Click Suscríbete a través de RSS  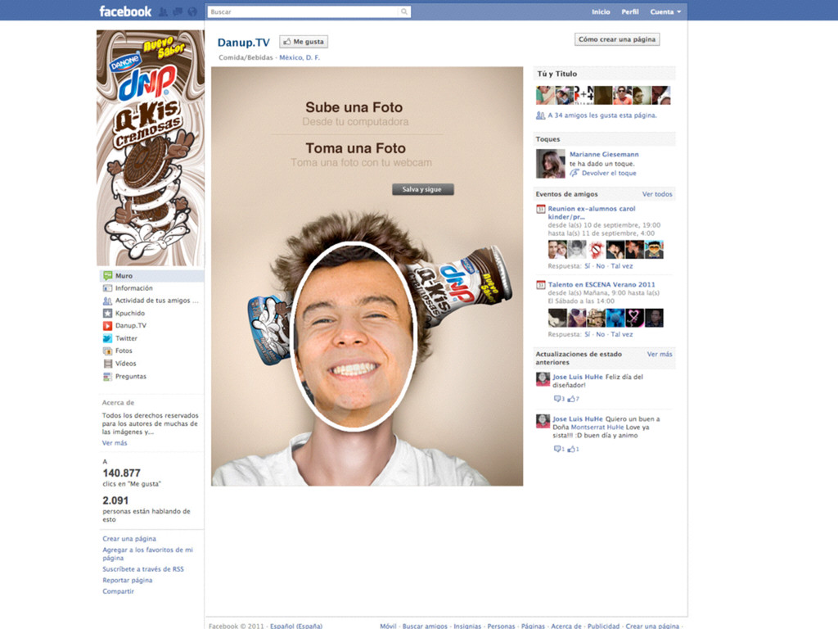click(143, 569)
